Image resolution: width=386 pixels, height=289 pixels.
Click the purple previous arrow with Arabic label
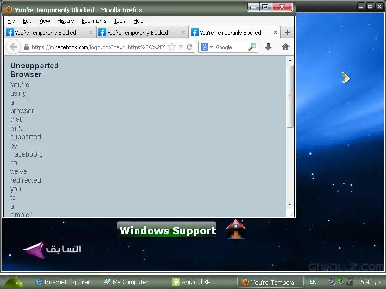point(52,250)
